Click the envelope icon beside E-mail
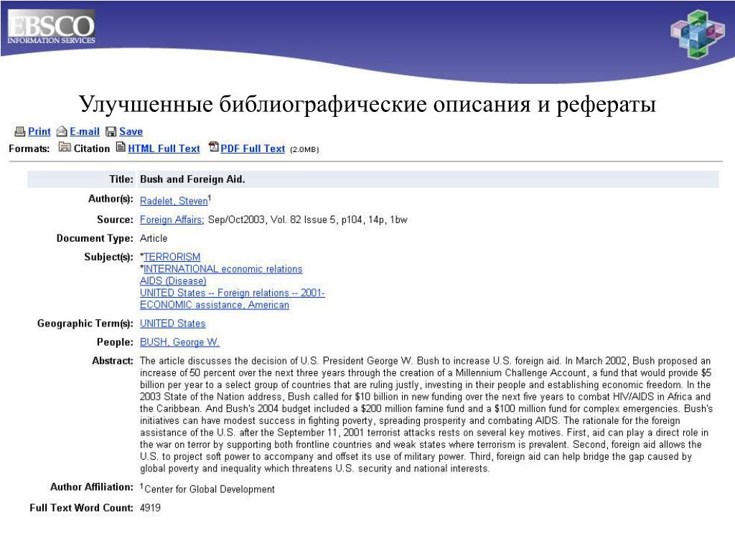 62,132
